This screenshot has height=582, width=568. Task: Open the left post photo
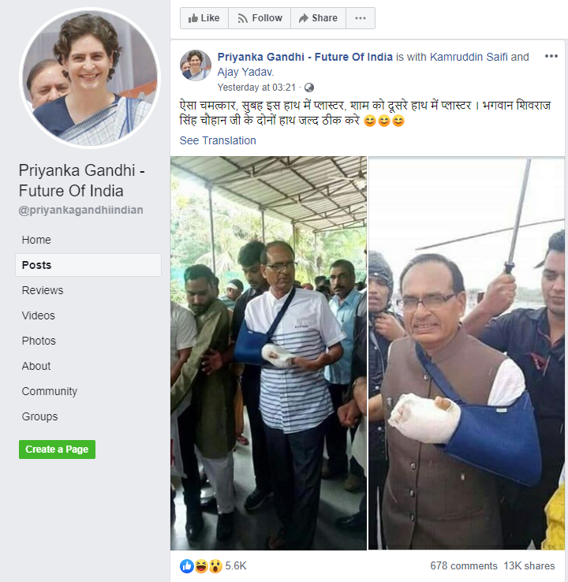coord(268,353)
